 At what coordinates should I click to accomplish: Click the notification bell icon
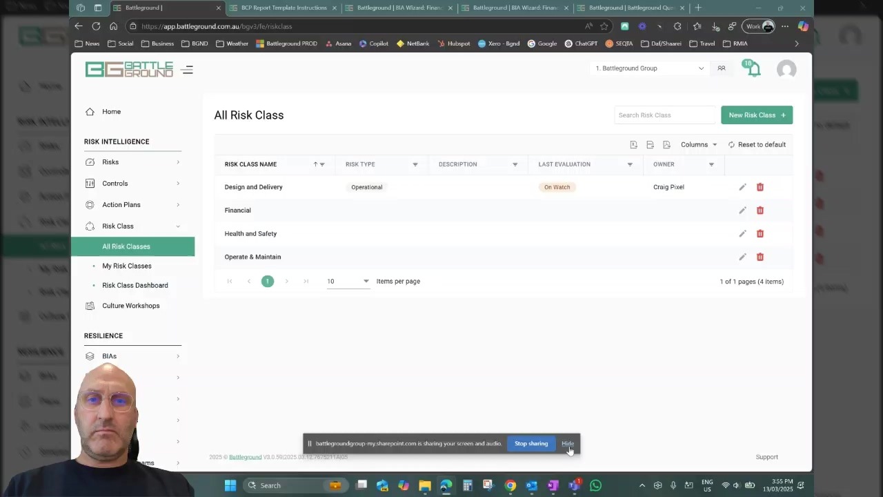(x=753, y=69)
